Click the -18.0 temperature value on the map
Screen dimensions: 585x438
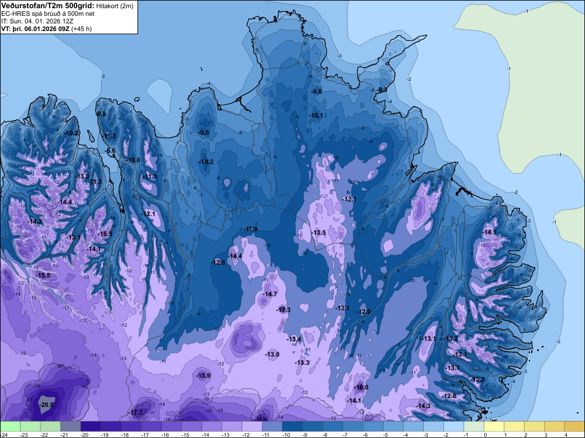coord(361,387)
